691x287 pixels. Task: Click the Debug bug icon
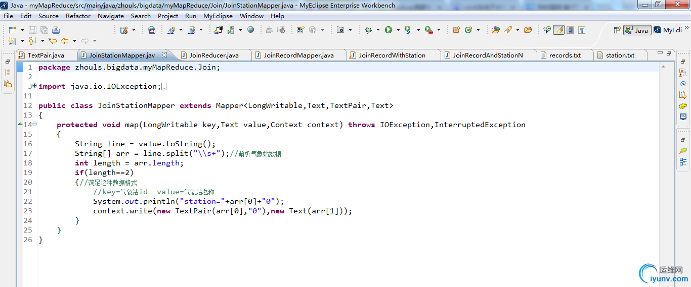pyautogui.click(x=368, y=30)
